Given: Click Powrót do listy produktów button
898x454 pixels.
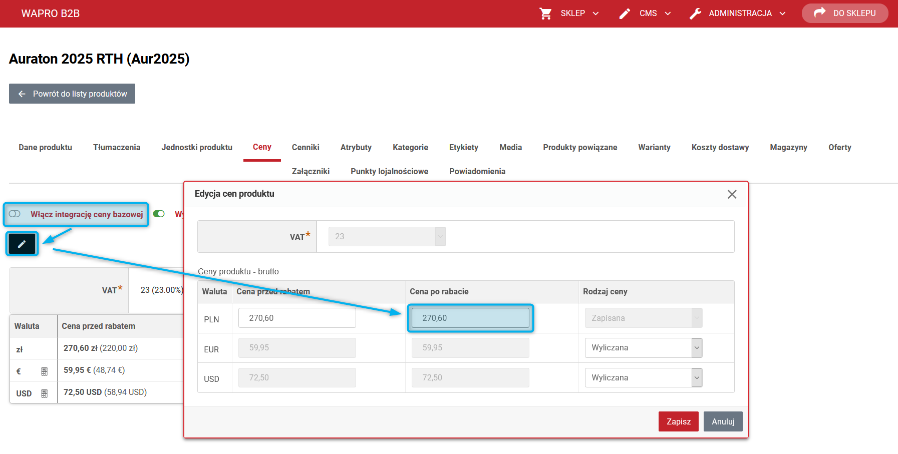Looking at the screenshot, I should (x=72, y=94).
